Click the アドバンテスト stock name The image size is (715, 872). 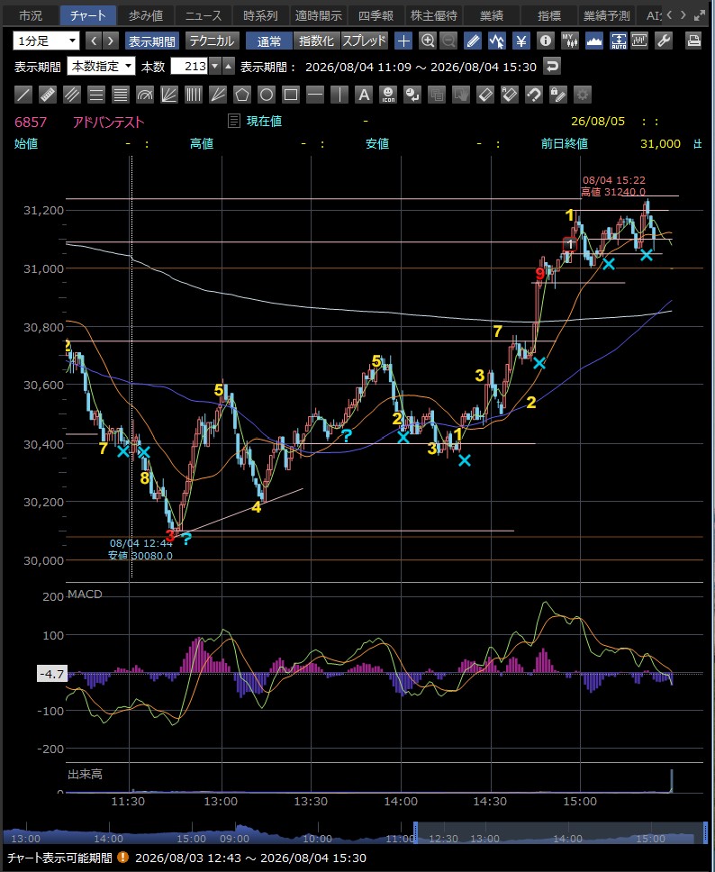(108, 122)
